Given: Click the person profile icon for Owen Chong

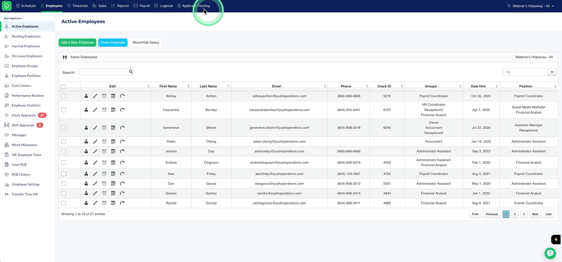Looking at the screenshot, I should 86,142.
